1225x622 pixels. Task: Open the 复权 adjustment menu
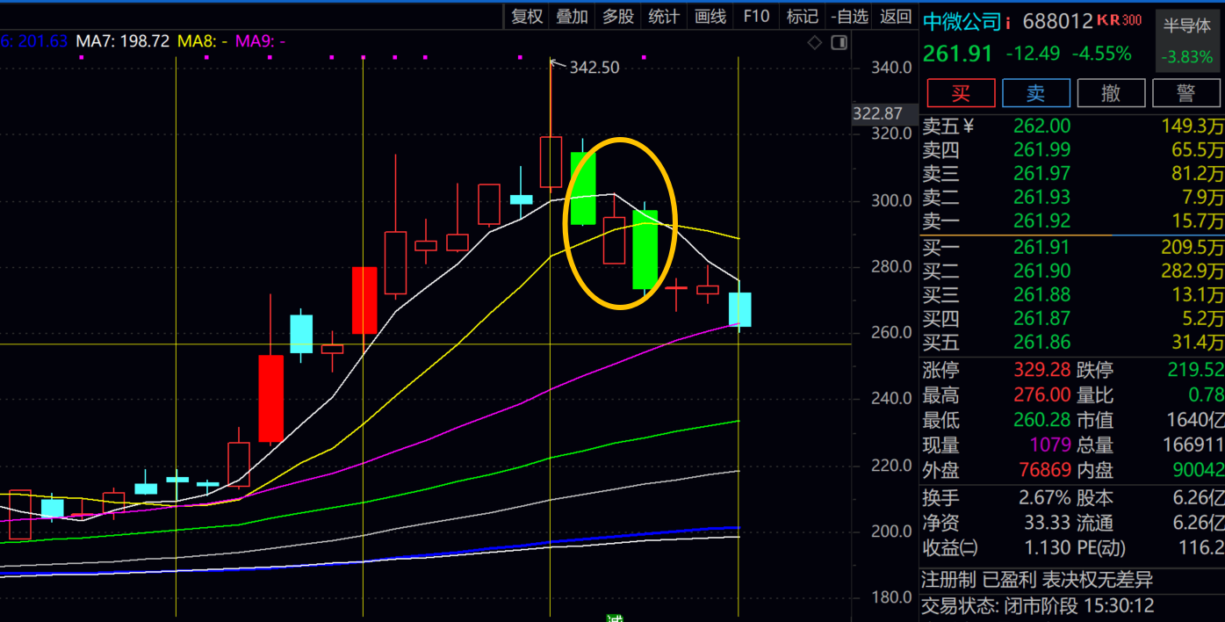[x=527, y=16]
